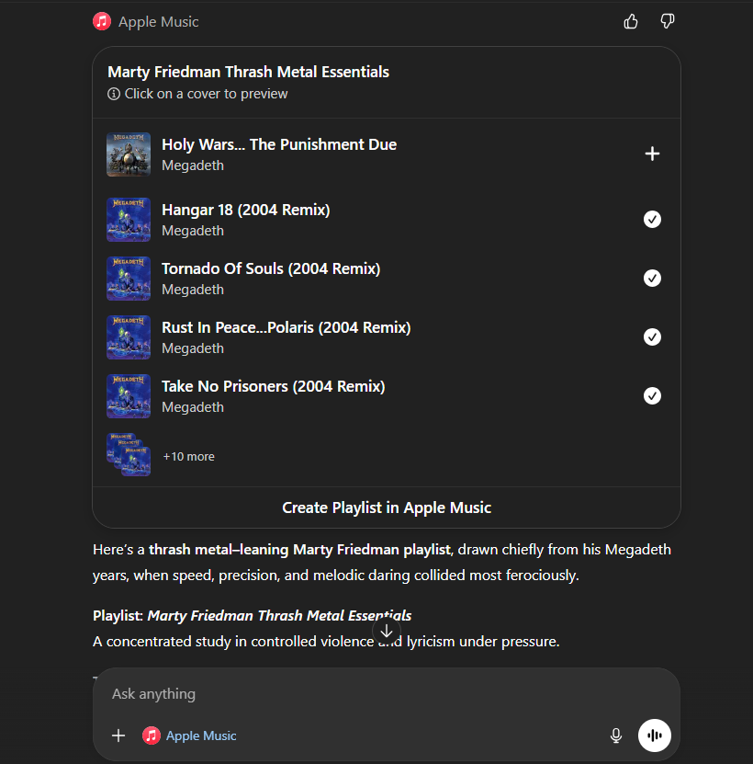Preview Tornado Of Souls album cover
The width and height of the screenshot is (753, 764).
(x=129, y=279)
